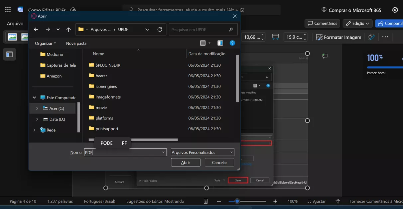Open the Organizar menu

pos(45,43)
